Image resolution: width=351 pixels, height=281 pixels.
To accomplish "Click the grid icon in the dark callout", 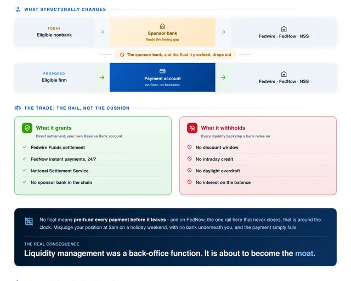I will (29, 221).
